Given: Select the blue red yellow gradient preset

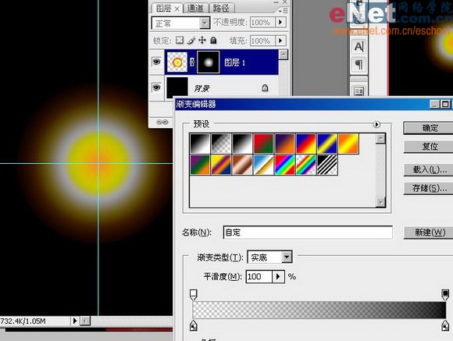Looking at the screenshot, I should coord(306,144).
